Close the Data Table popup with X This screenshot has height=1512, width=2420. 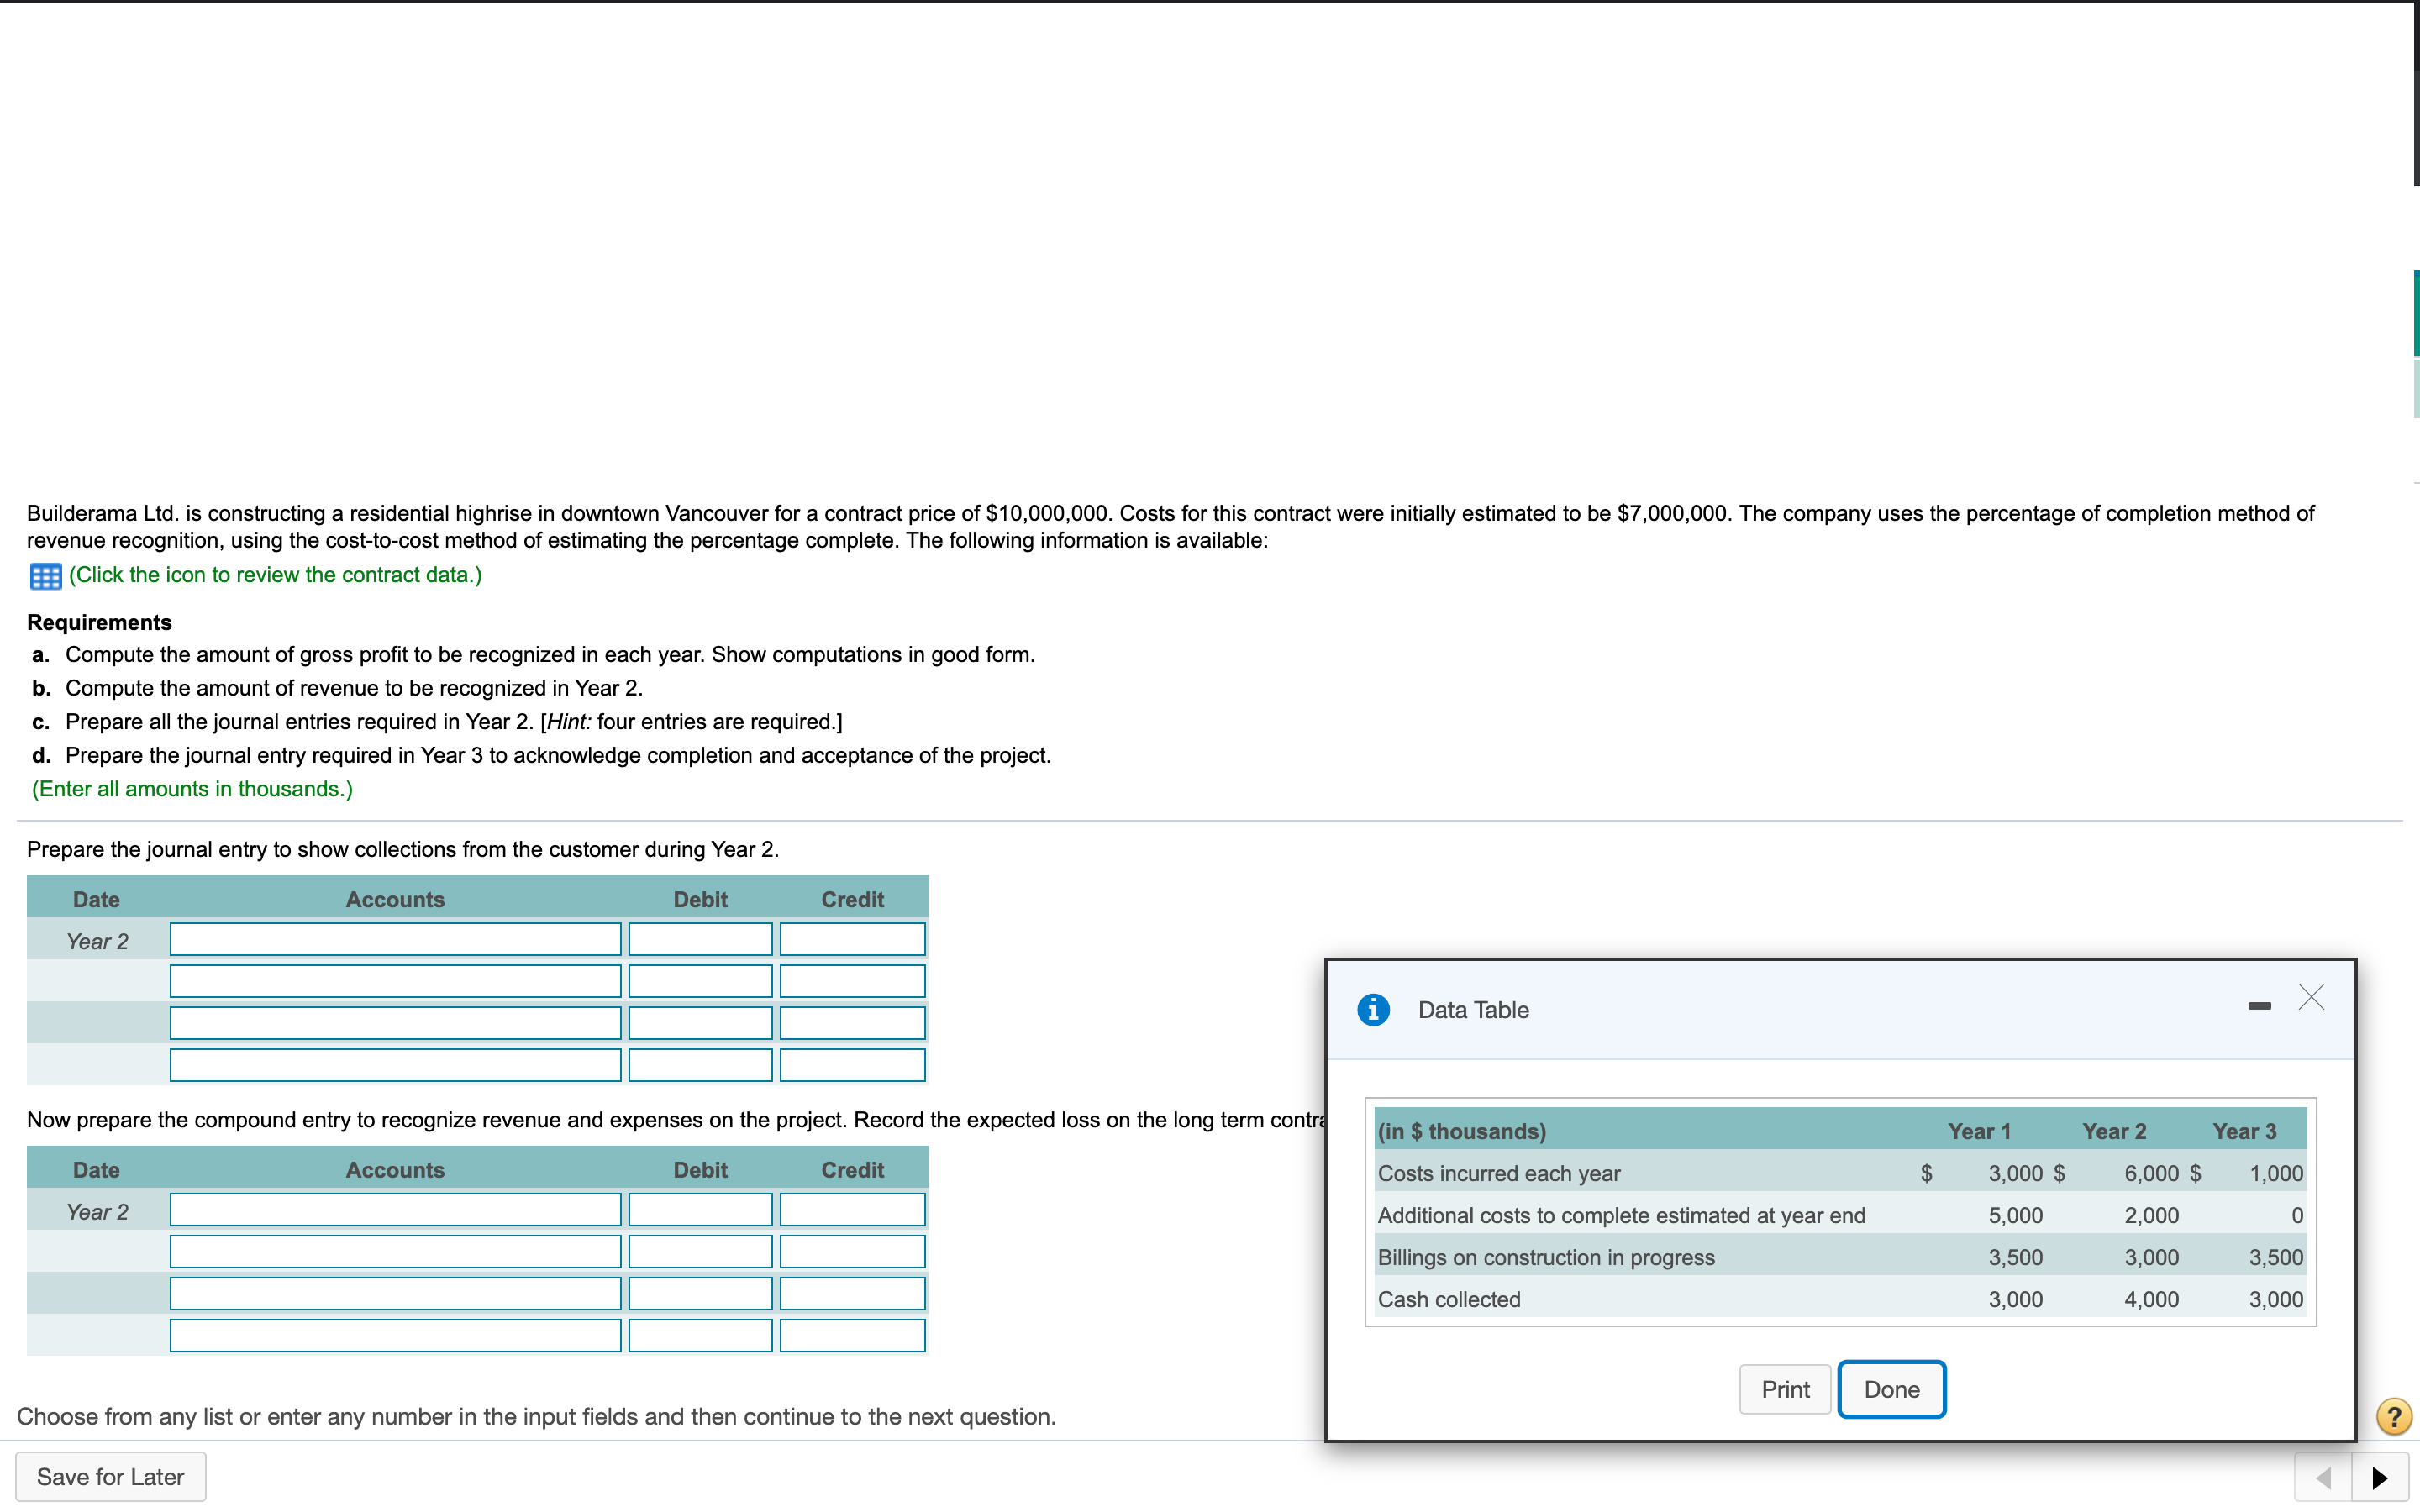[x=2310, y=997]
